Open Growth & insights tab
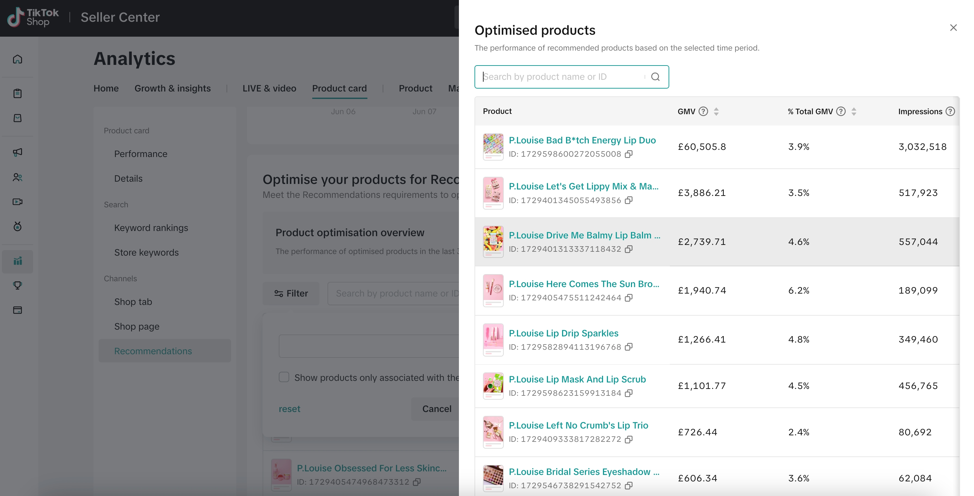 tap(172, 89)
